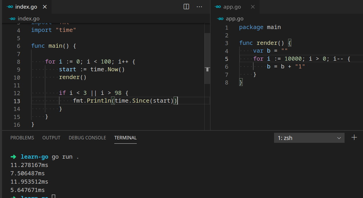Select the app.go editor tab
Screen dimensions: 363x198
(x=232, y=7)
